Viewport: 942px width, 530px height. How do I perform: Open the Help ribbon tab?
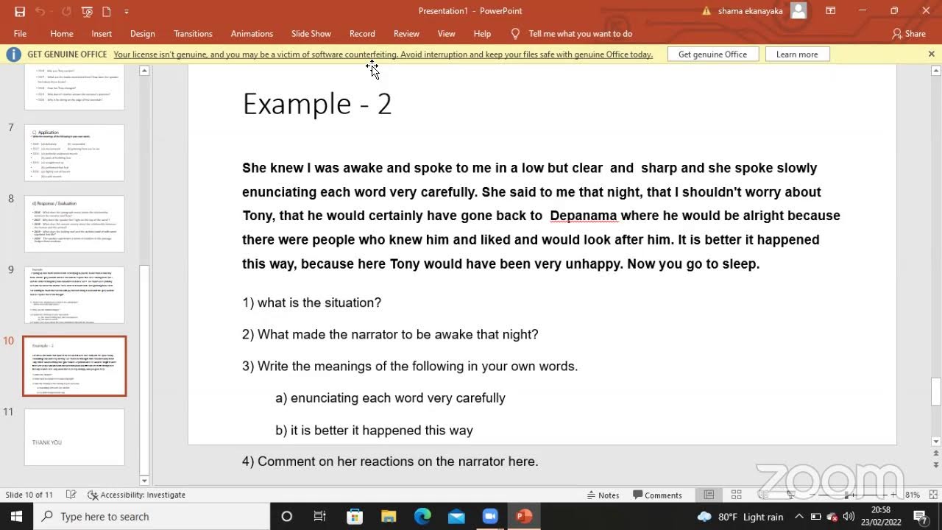pyautogui.click(x=482, y=34)
